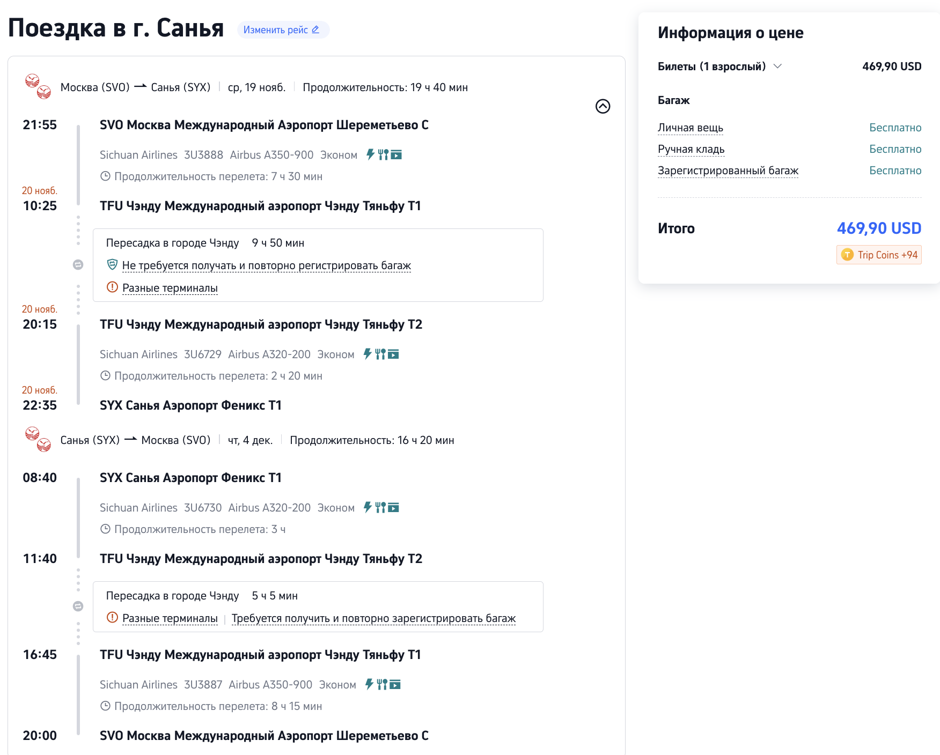The image size is (940, 755).
Task: Click the clock icon beside 7 ч 30 мин duration
Action: tap(106, 176)
